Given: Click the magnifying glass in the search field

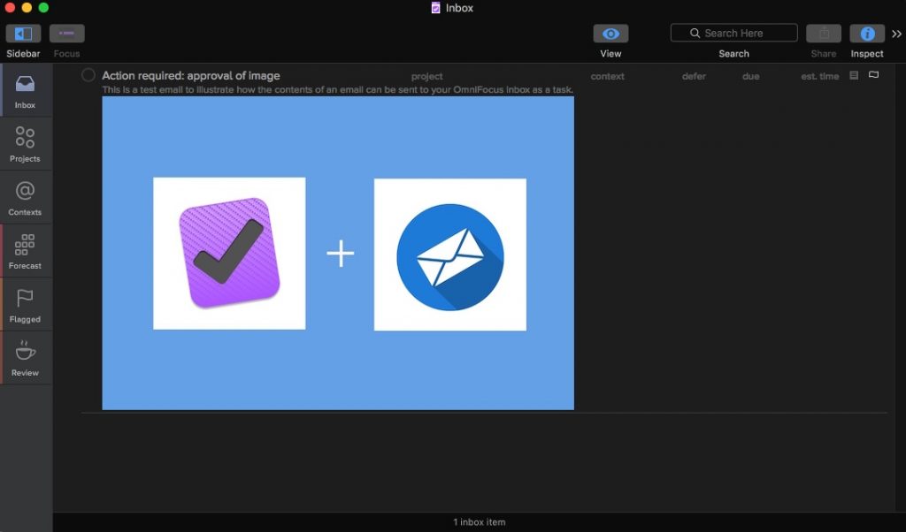Looking at the screenshot, I should pyautogui.click(x=696, y=32).
